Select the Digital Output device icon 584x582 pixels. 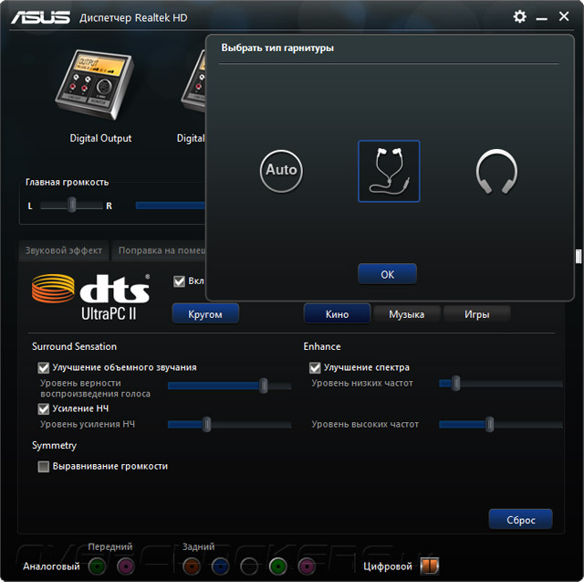[x=95, y=85]
